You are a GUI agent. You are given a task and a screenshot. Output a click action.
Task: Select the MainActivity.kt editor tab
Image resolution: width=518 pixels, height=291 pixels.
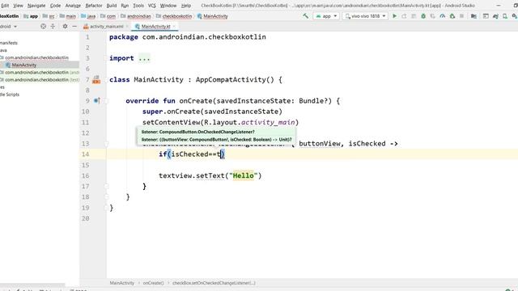pos(155,27)
